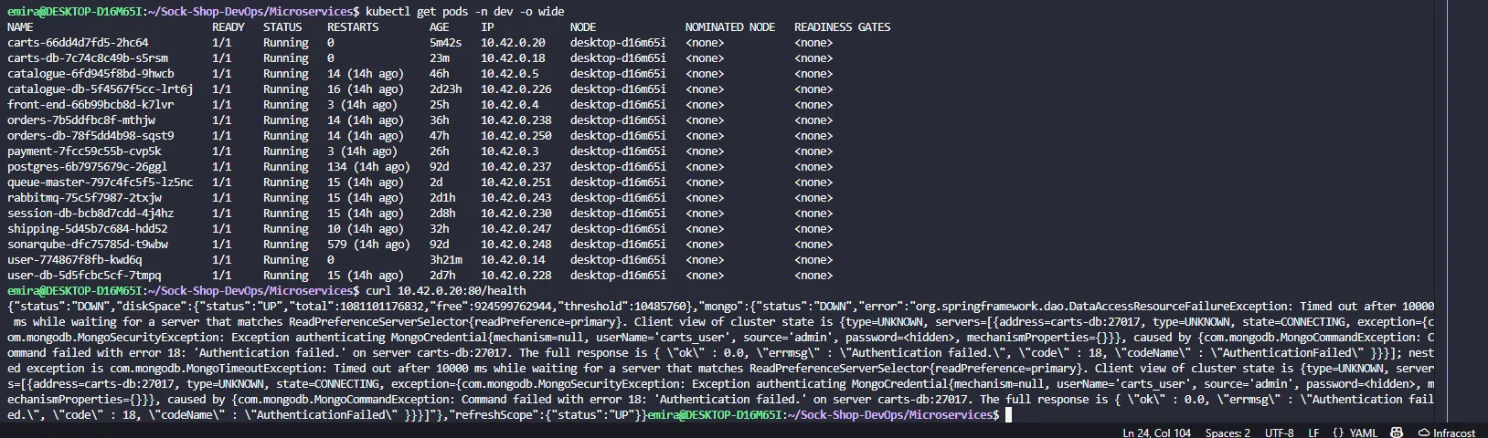Click the RESTARTS column header

pyautogui.click(x=353, y=27)
